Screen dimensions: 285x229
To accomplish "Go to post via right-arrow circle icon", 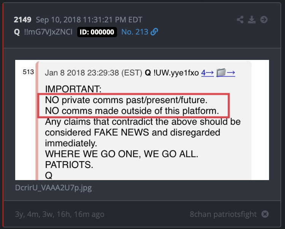I will pyautogui.click(x=264, y=20).
